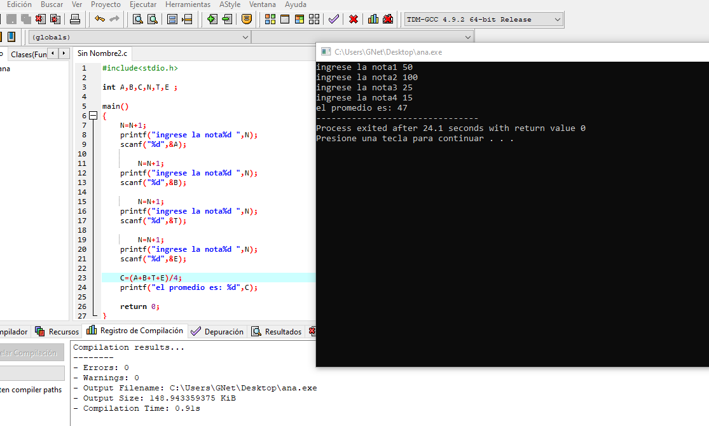Click the Compile and Run toolbar icon
Viewport: 709px width, 426px height.
point(299,19)
